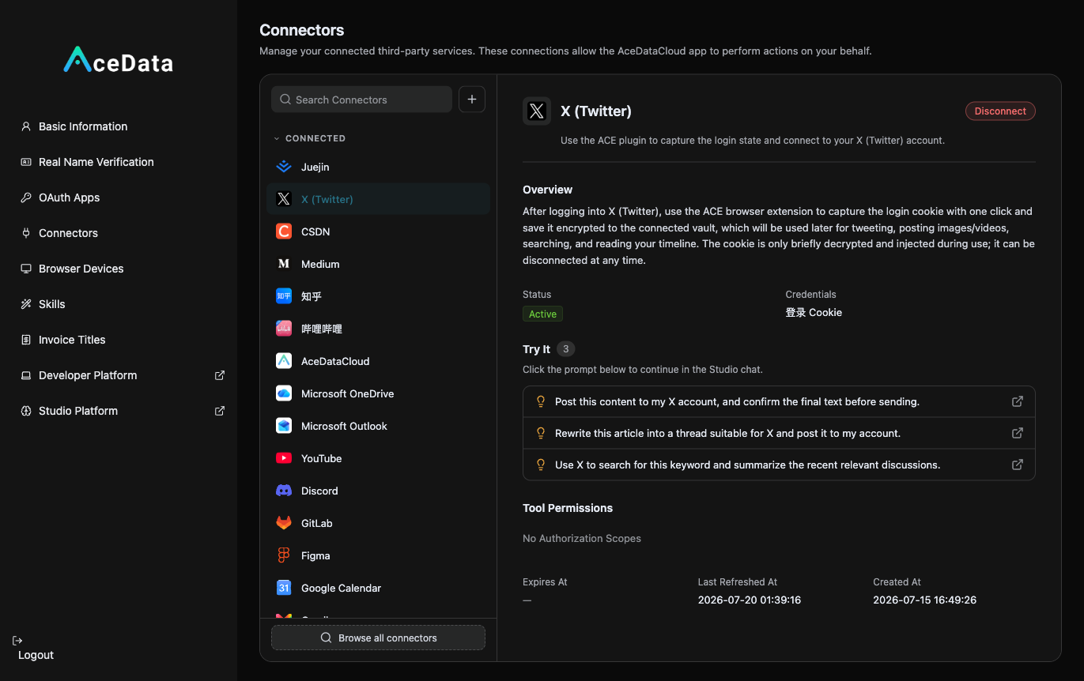Click the Overview heading

click(x=547, y=190)
